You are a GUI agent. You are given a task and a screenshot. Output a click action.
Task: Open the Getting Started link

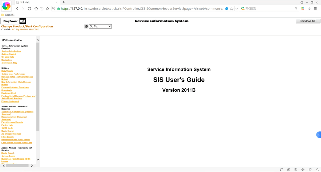click(9, 54)
